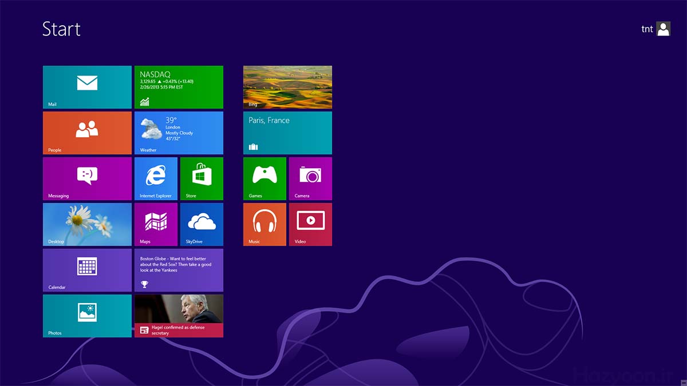This screenshot has width=687, height=386.
Task: View the NASDAQ finance tile
Action: click(x=179, y=87)
